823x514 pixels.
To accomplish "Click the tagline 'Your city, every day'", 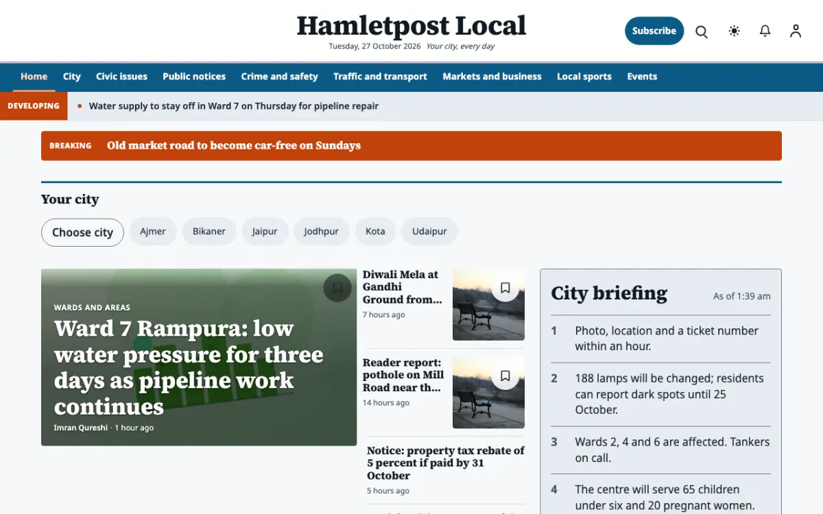I will tap(461, 47).
